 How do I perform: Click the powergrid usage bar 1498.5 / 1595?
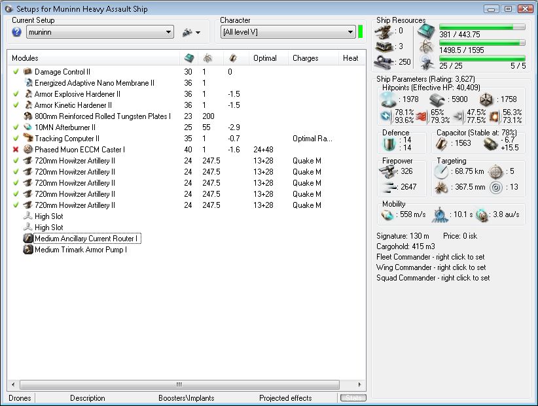coord(482,42)
